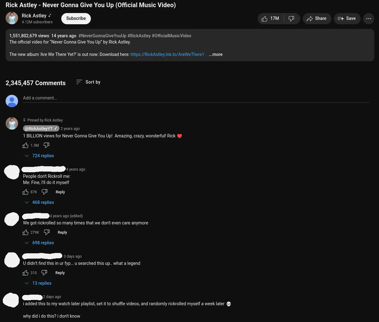
Task: Click the dislike icon below the video title
Action: [291, 18]
